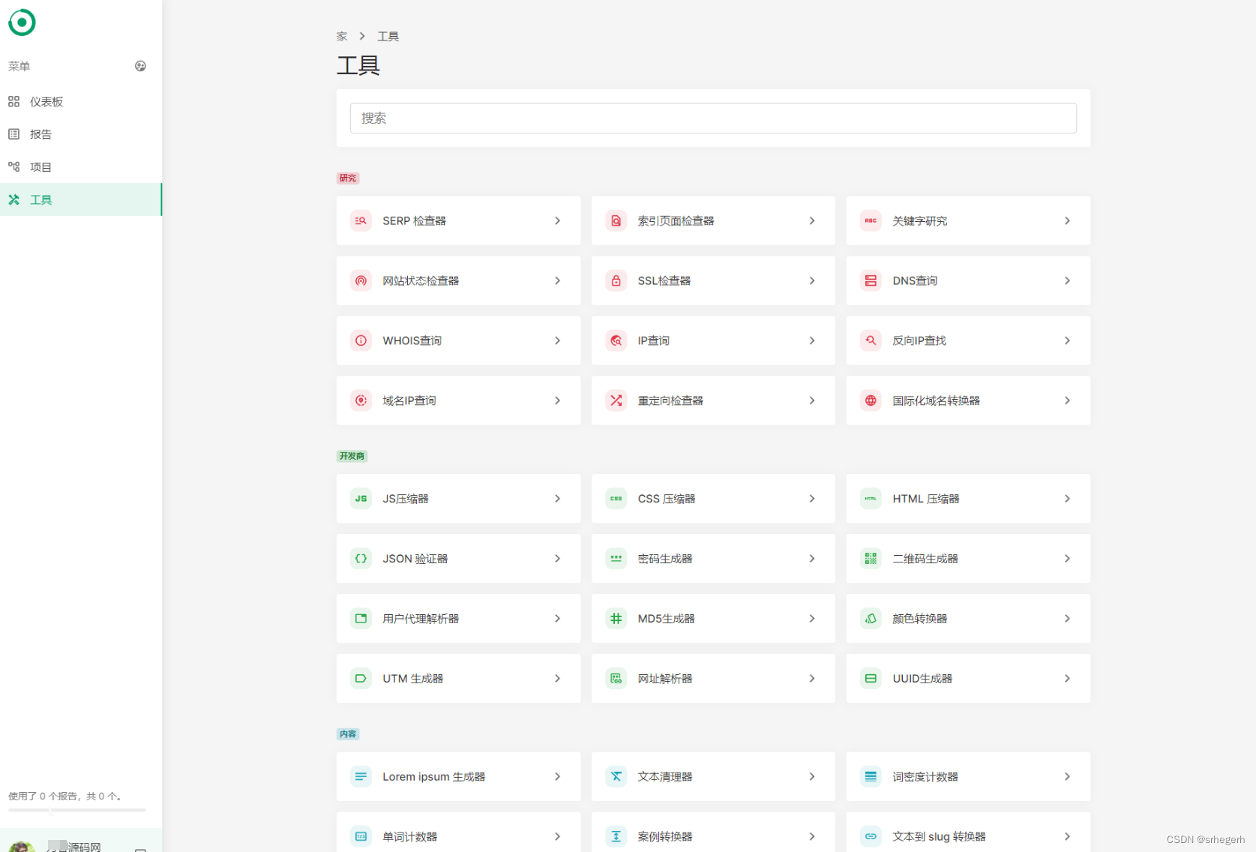Open the DNS查询 tool
The height and width of the screenshot is (852, 1256).
[968, 280]
